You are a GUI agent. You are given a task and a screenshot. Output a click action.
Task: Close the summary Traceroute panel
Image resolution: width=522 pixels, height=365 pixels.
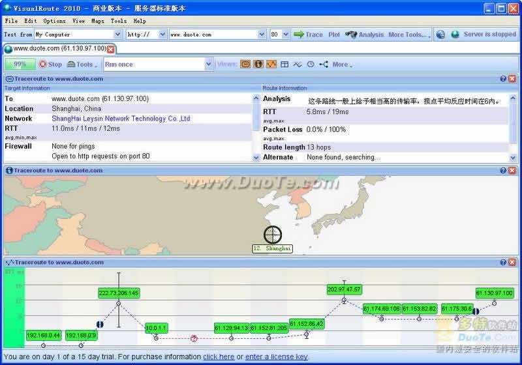512,79
